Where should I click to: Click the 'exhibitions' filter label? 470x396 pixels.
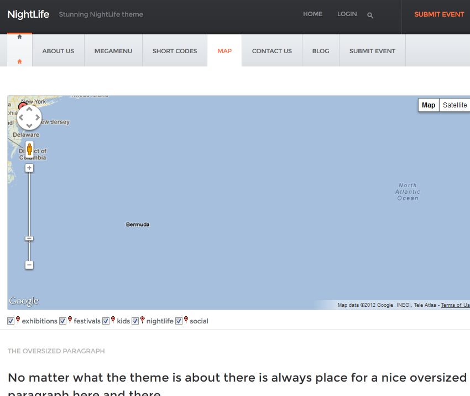tap(40, 321)
